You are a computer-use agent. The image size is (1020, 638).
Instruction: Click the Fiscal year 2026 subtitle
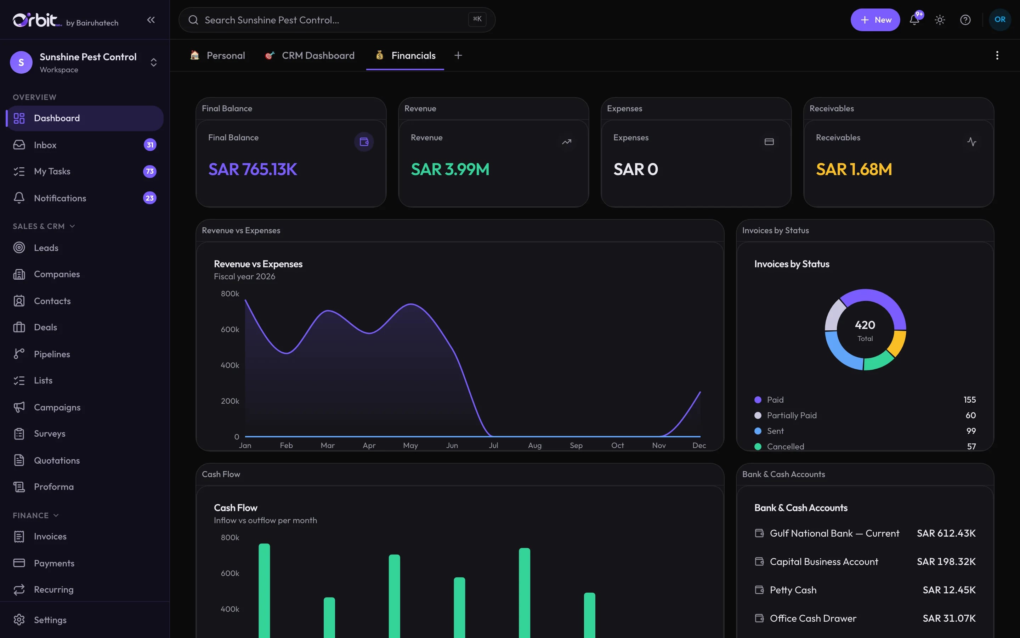[x=244, y=276]
